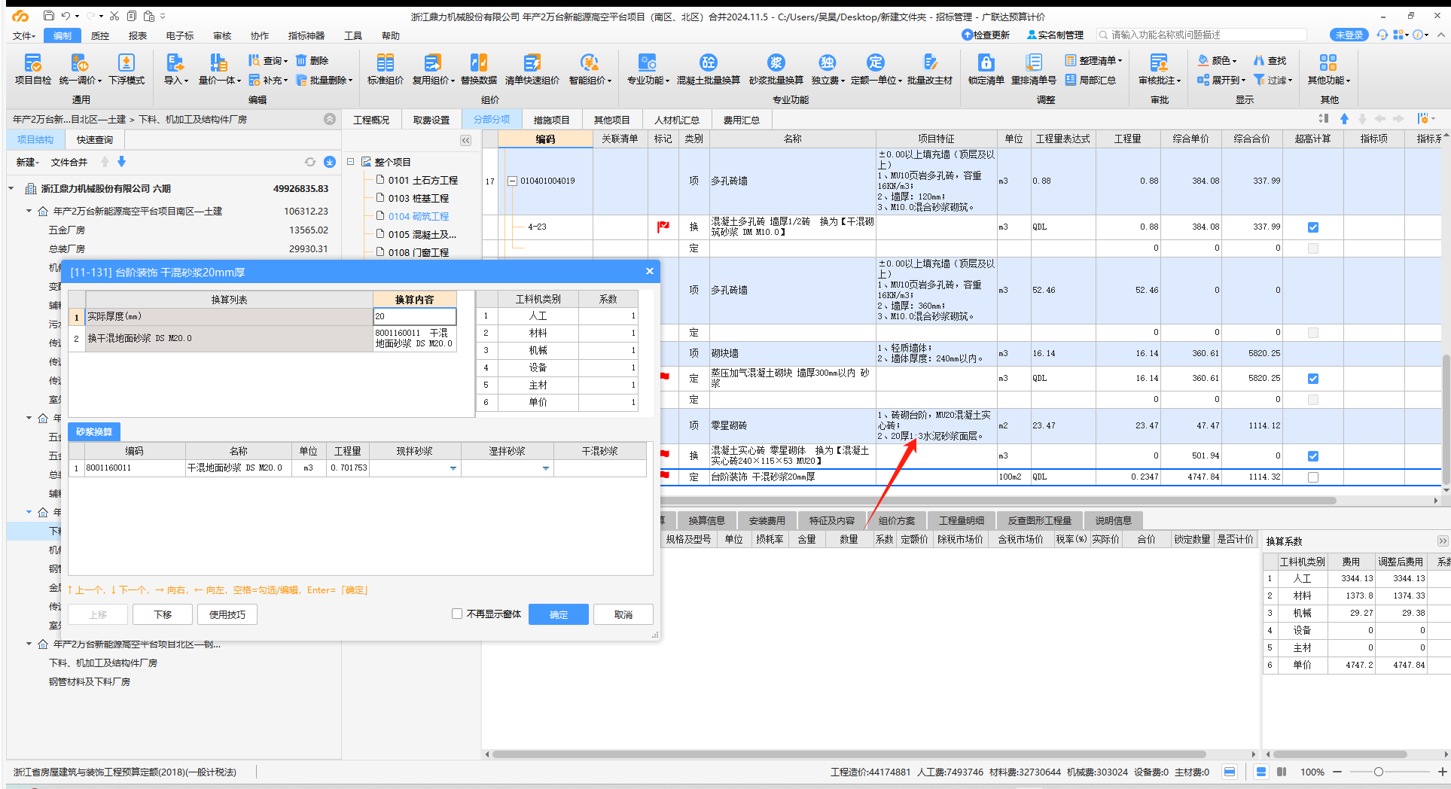Toggle 不再显示窗体 checkbox

456,614
